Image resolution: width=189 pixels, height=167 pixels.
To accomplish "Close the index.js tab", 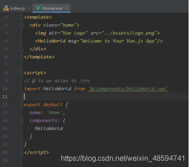I will tap(29, 8).
